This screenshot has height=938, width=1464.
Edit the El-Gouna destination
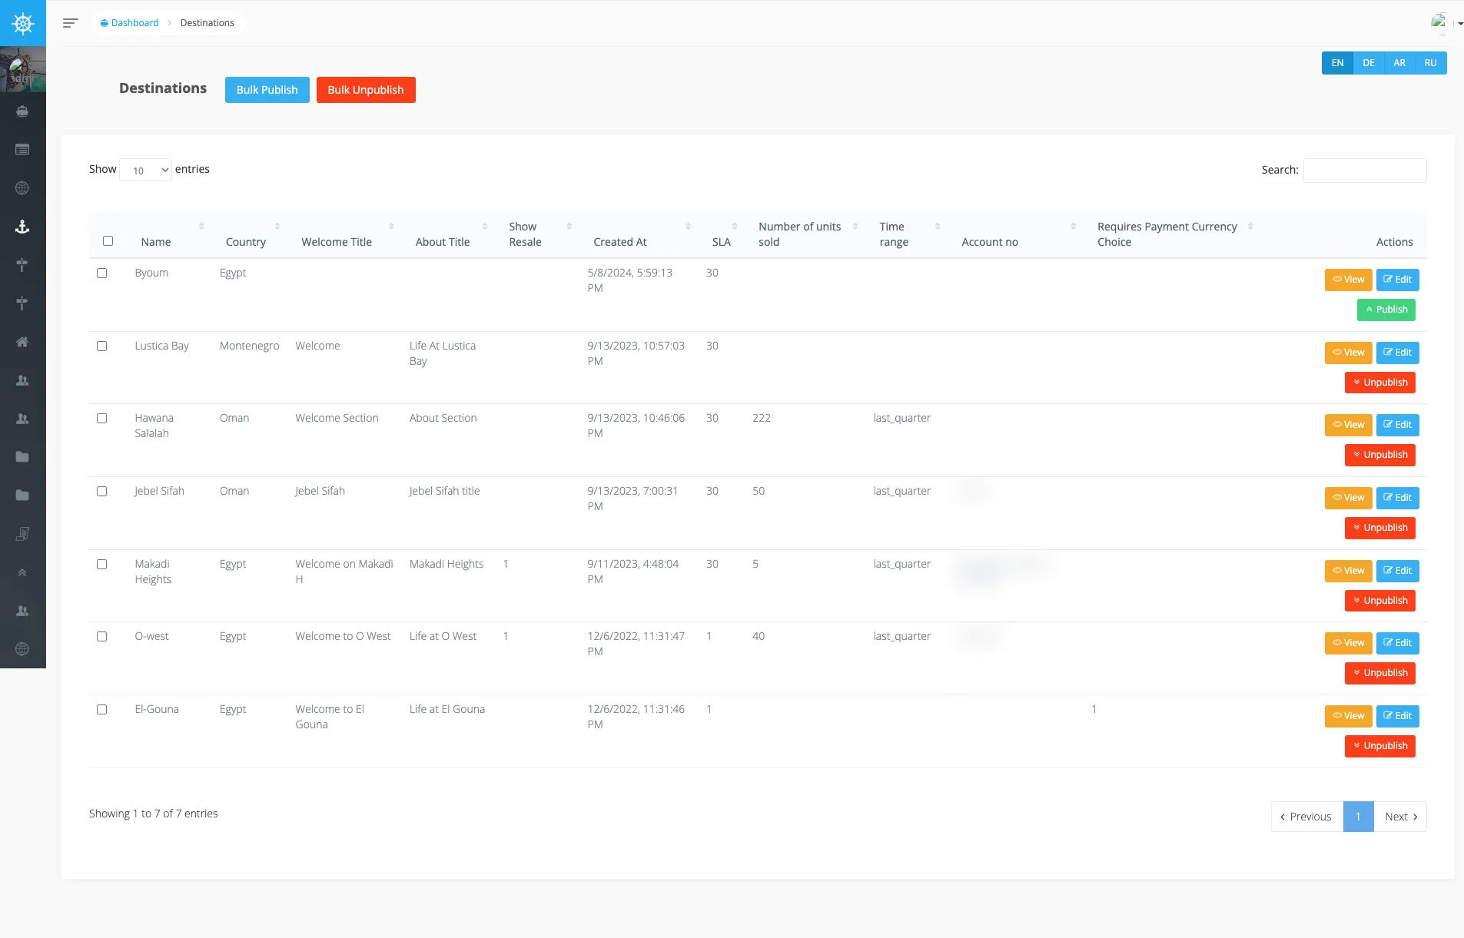[1397, 716]
